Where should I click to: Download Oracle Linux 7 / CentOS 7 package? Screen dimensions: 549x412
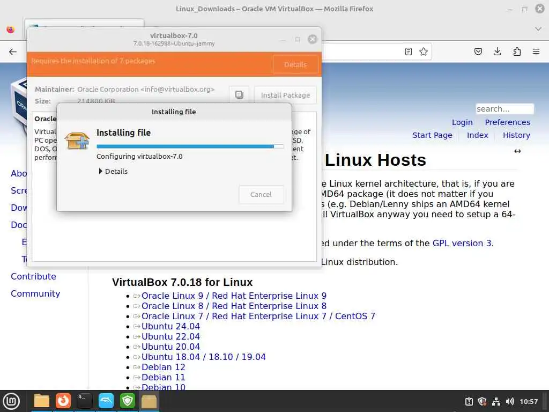tap(258, 317)
